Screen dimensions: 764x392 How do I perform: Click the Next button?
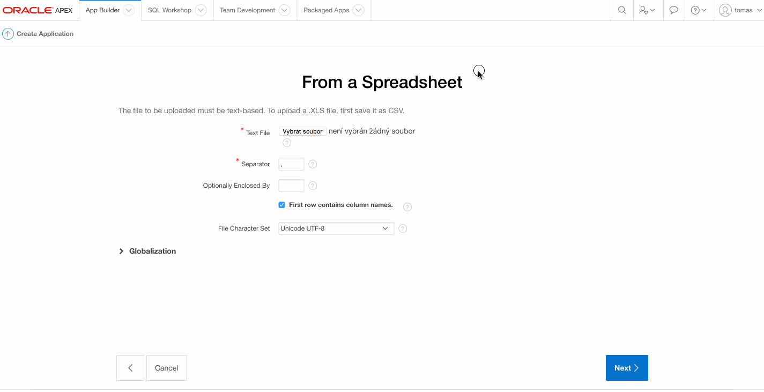[626, 368]
